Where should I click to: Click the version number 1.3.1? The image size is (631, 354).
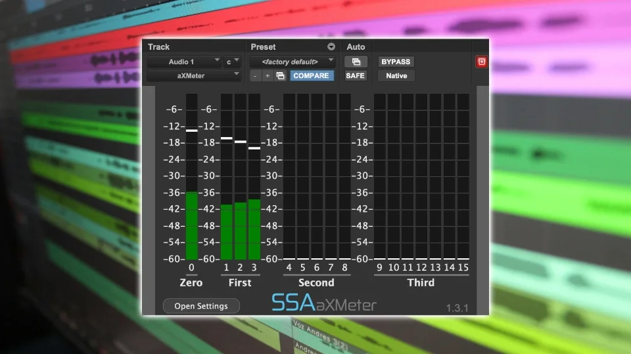tap(457, 308)
